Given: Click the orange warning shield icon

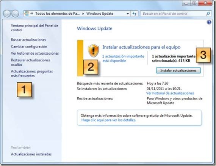Looking at the screenshot, I should tap(93, 51).
